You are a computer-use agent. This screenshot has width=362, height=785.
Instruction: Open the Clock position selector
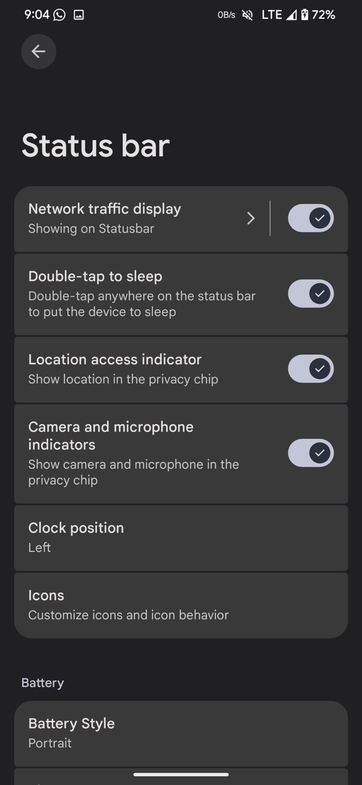click(181, 537)
